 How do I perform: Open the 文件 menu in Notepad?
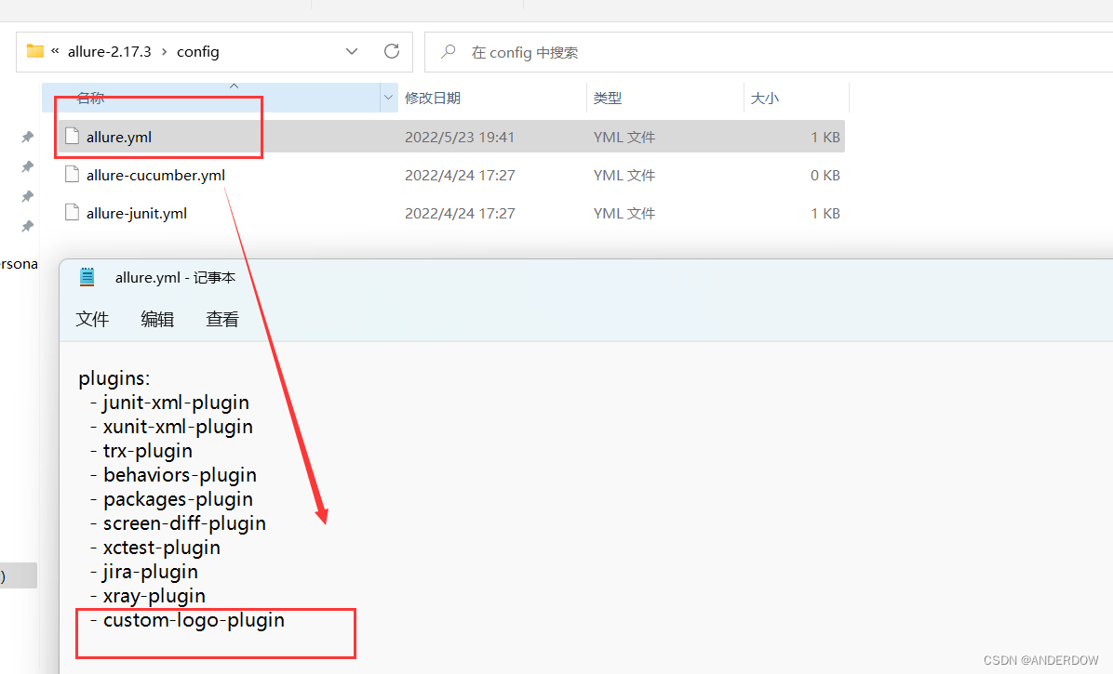pos(92,319)
